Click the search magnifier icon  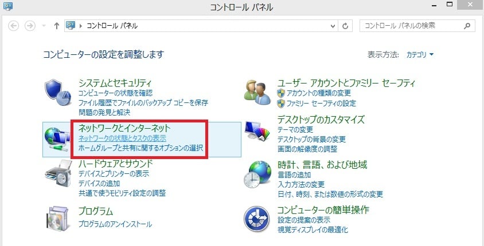coord(467,26)
